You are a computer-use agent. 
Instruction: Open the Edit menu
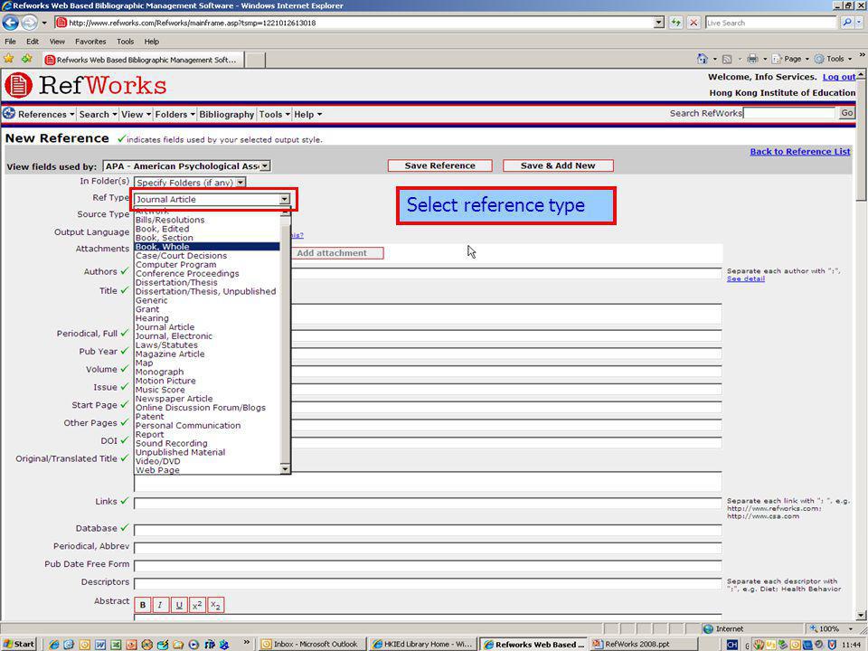[33, 41]
